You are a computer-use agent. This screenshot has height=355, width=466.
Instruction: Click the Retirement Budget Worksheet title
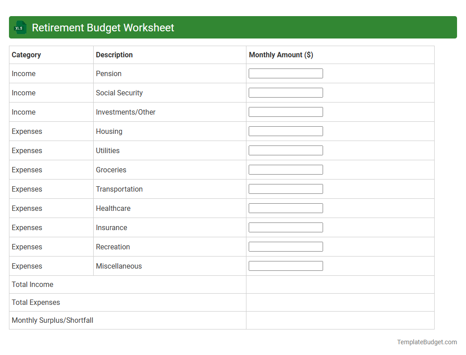point(103,27)
